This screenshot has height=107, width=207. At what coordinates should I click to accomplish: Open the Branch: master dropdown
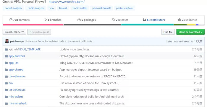click(14, 32)
